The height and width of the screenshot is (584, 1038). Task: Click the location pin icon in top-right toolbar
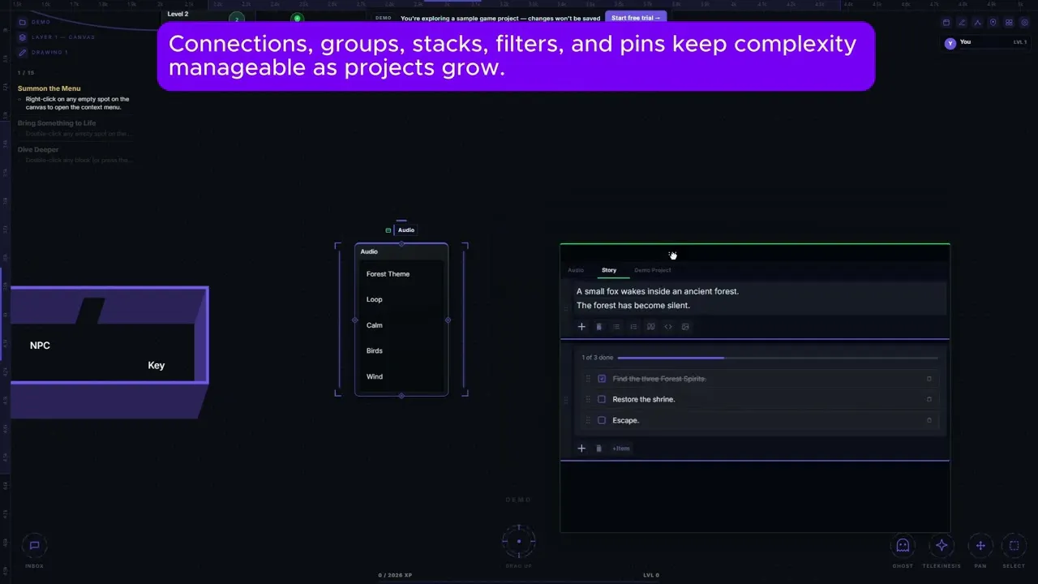coord(993,23)
